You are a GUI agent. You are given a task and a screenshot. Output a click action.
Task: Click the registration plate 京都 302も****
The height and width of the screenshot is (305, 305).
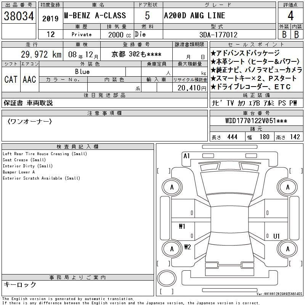pos(136,54)
